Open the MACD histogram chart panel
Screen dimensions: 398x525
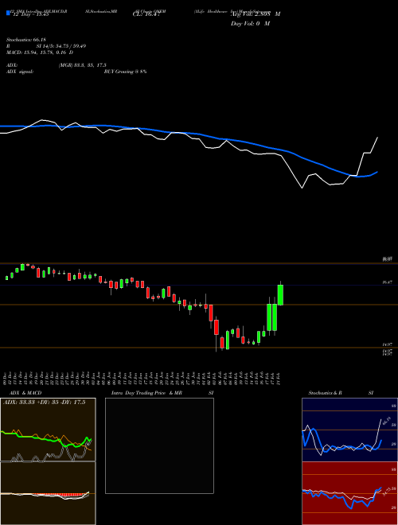pos(48,493)
